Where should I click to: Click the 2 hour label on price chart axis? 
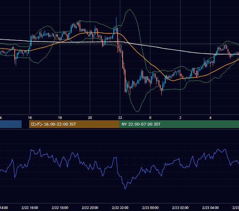pyautogui.click(x=180, y=118)
